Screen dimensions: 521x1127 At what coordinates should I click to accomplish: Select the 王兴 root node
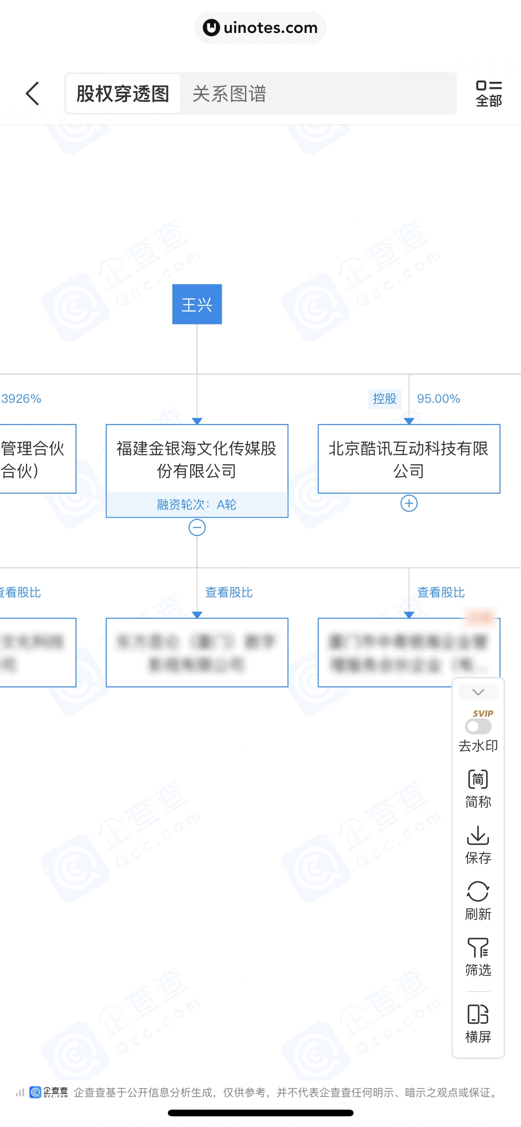[x=197, y=304]
